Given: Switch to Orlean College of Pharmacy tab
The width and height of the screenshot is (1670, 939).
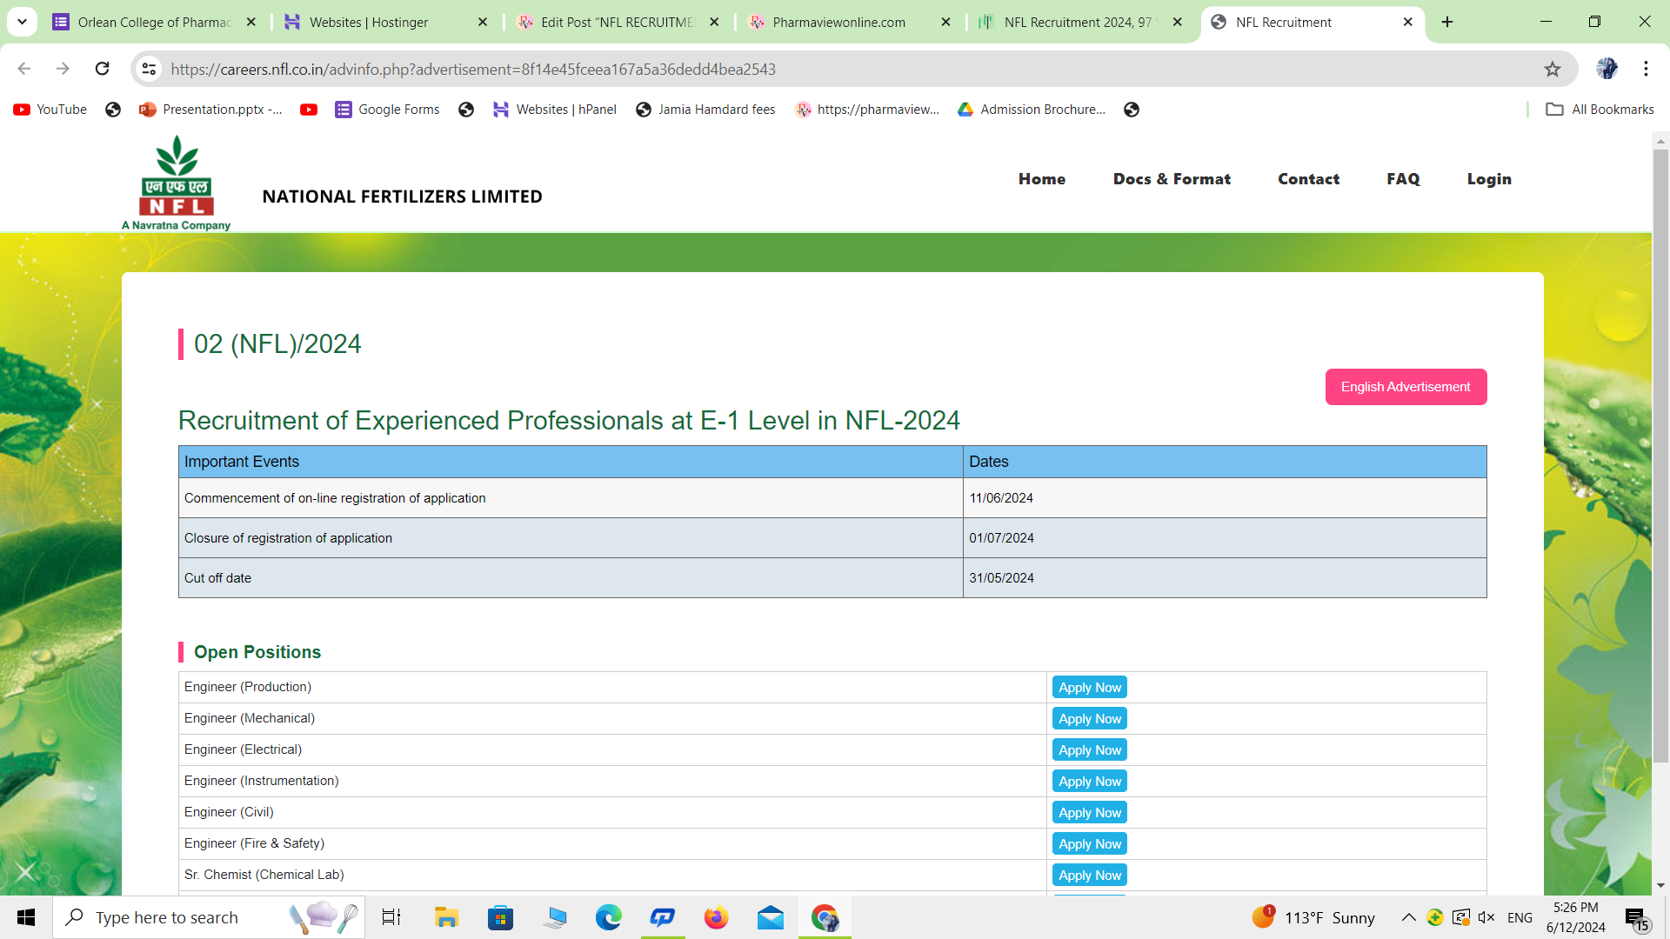Looking at the screenshot, I should point(155,22).
